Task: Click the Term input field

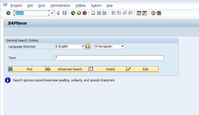Action: [x=109, y=58]
